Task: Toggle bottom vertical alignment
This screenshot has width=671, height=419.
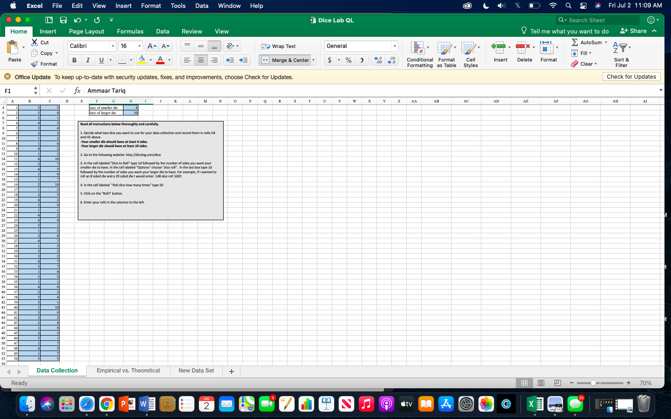Action: (x=214, y=46)
